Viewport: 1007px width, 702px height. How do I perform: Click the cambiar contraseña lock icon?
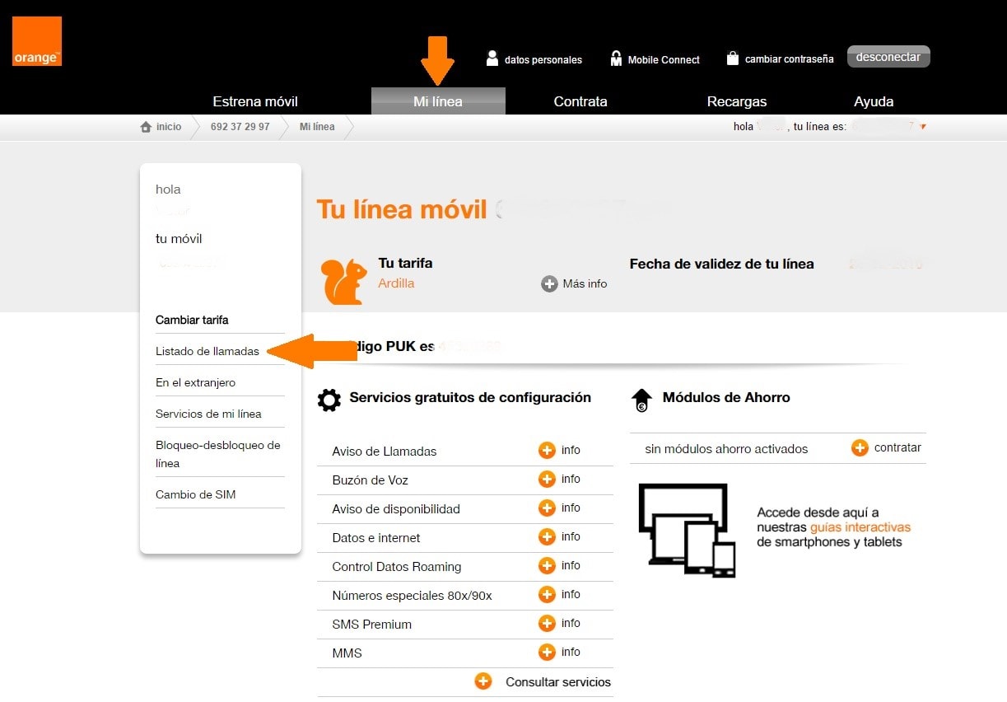coord(732,58)
